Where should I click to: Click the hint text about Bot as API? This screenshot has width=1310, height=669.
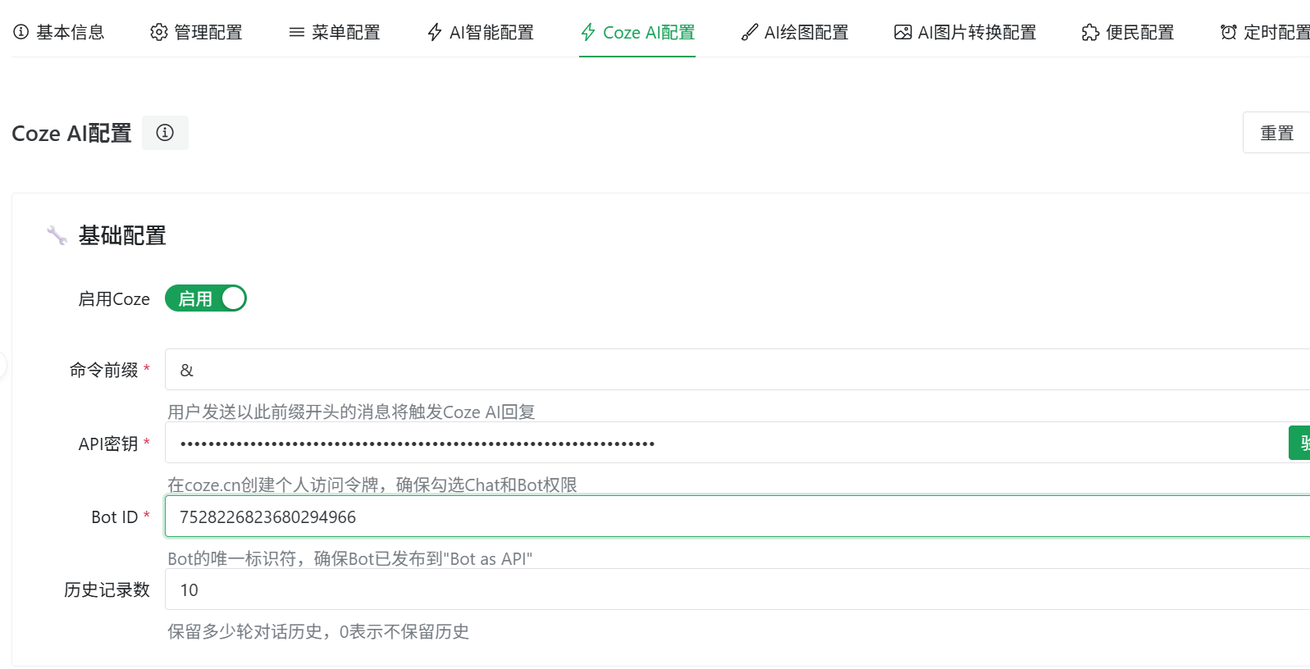pyautogui.click(x=350, y=558)
